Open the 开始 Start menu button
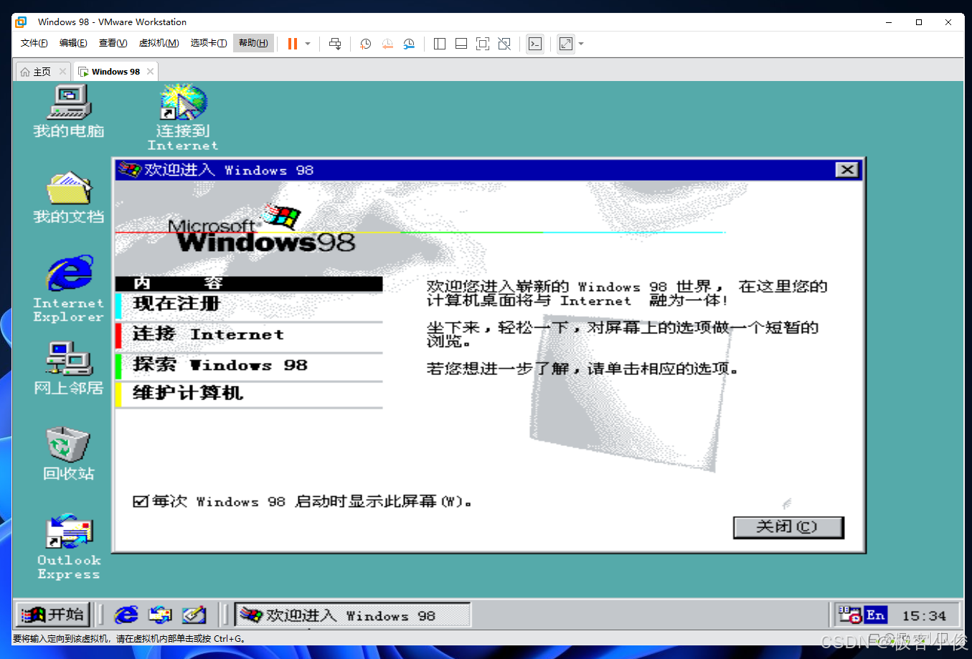 coord(52,615)
